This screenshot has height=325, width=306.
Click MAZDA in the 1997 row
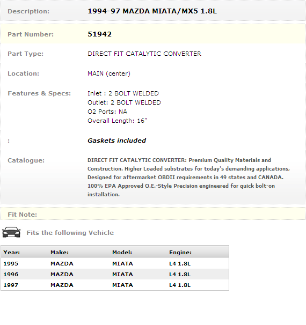coord(62,285)
